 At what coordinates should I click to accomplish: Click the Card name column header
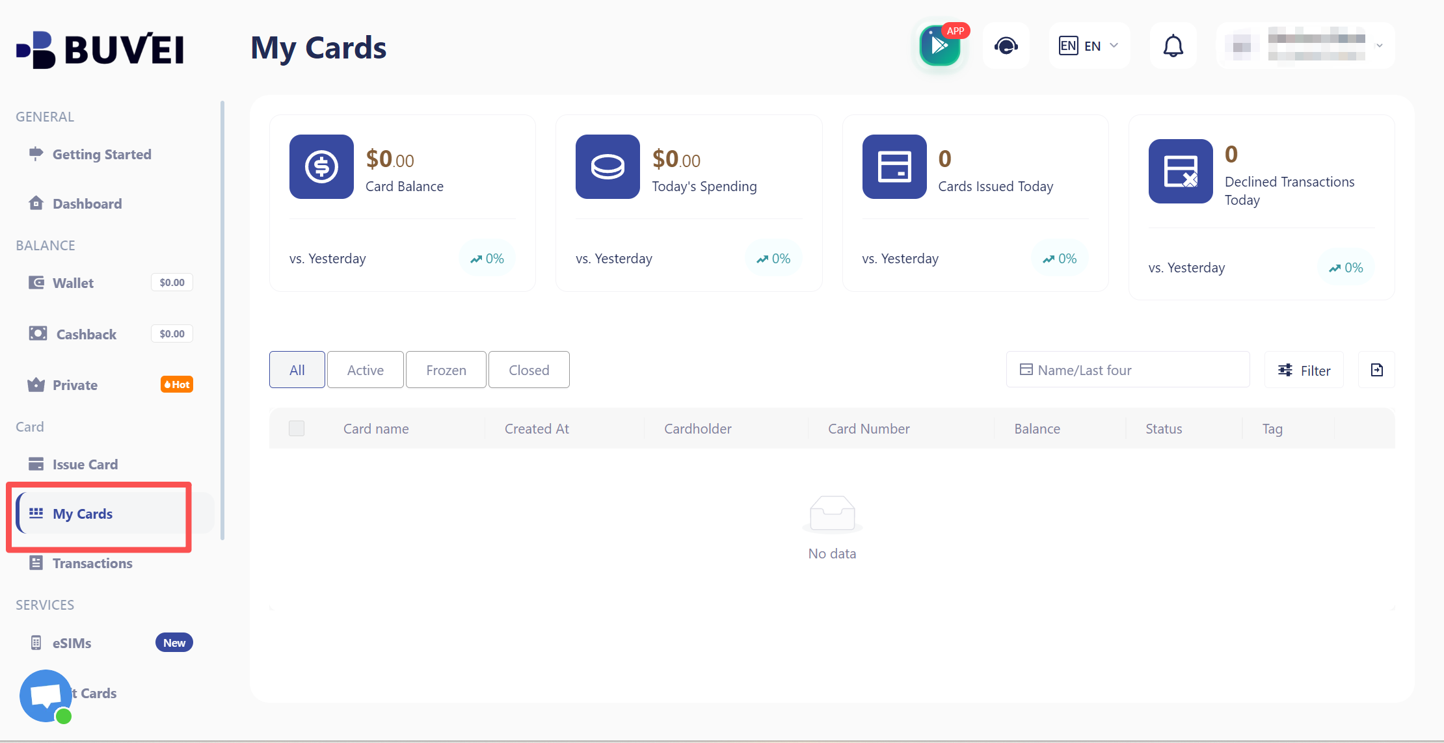pos(376,429)
